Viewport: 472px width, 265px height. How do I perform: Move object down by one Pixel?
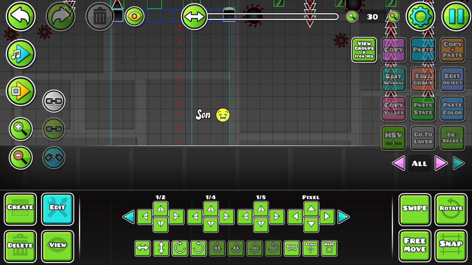311,225
